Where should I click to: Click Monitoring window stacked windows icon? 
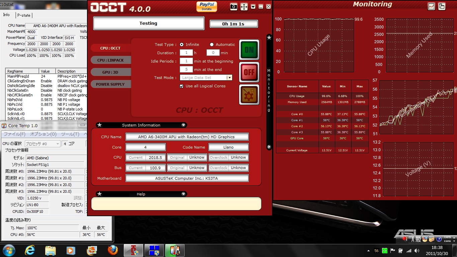click(x=442, y=6)
